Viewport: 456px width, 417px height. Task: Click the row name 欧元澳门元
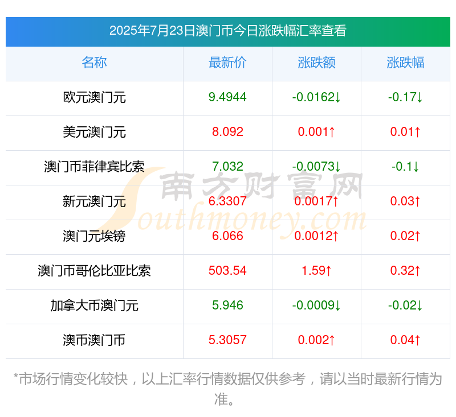tap(94, 97)
